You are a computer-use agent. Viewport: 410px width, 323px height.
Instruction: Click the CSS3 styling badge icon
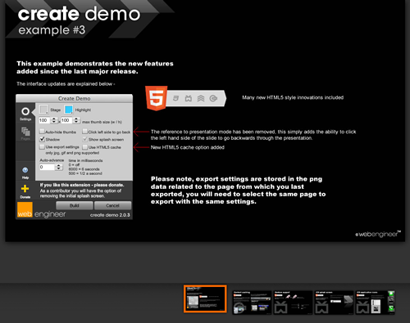[176, 98]
